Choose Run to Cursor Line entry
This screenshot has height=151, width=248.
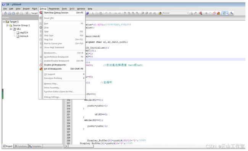pyautogui.click(x=62, y=43)
